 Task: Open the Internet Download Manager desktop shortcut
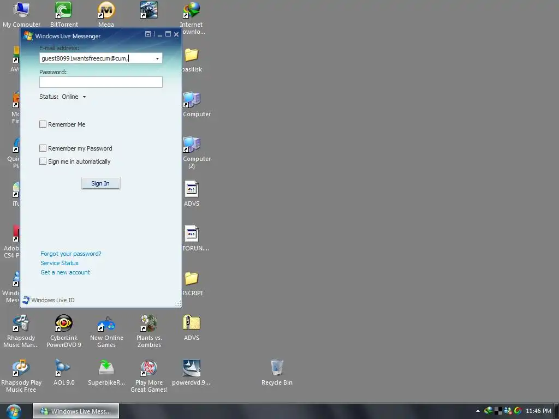coord(192,18)
